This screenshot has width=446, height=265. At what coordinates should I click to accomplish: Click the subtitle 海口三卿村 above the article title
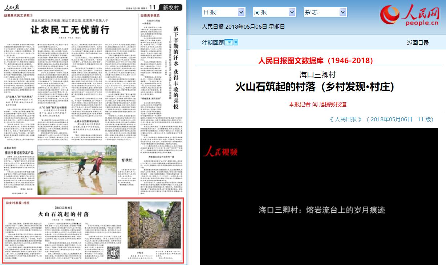tap(317, 75)
